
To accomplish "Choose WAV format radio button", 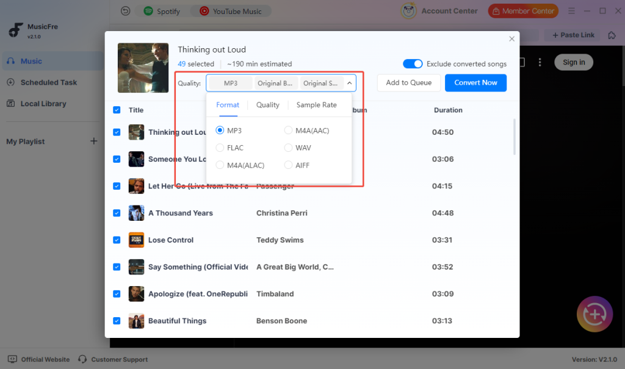I will click(x=288, y=148).
